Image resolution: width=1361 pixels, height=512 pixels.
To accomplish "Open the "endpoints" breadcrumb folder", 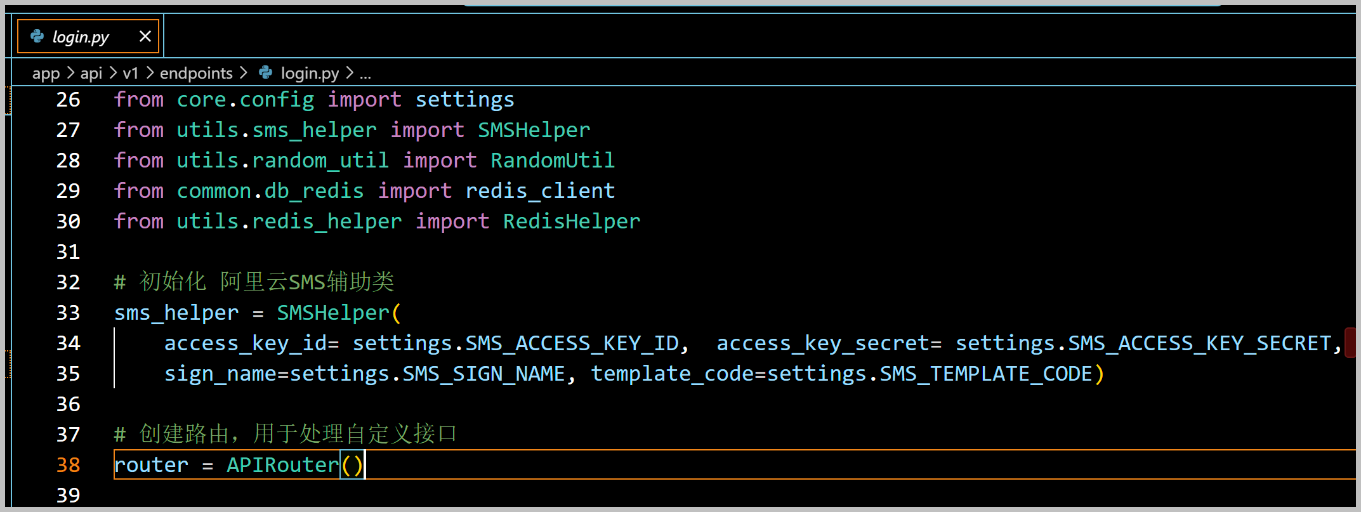I will point(196,74).
